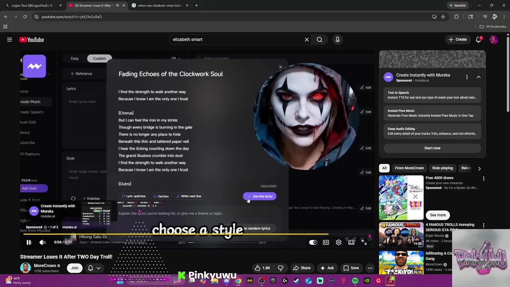The height and width of the screenshot is (287, 510).
Task: Open the MoreCrown channel avatar
Action: 25,268
